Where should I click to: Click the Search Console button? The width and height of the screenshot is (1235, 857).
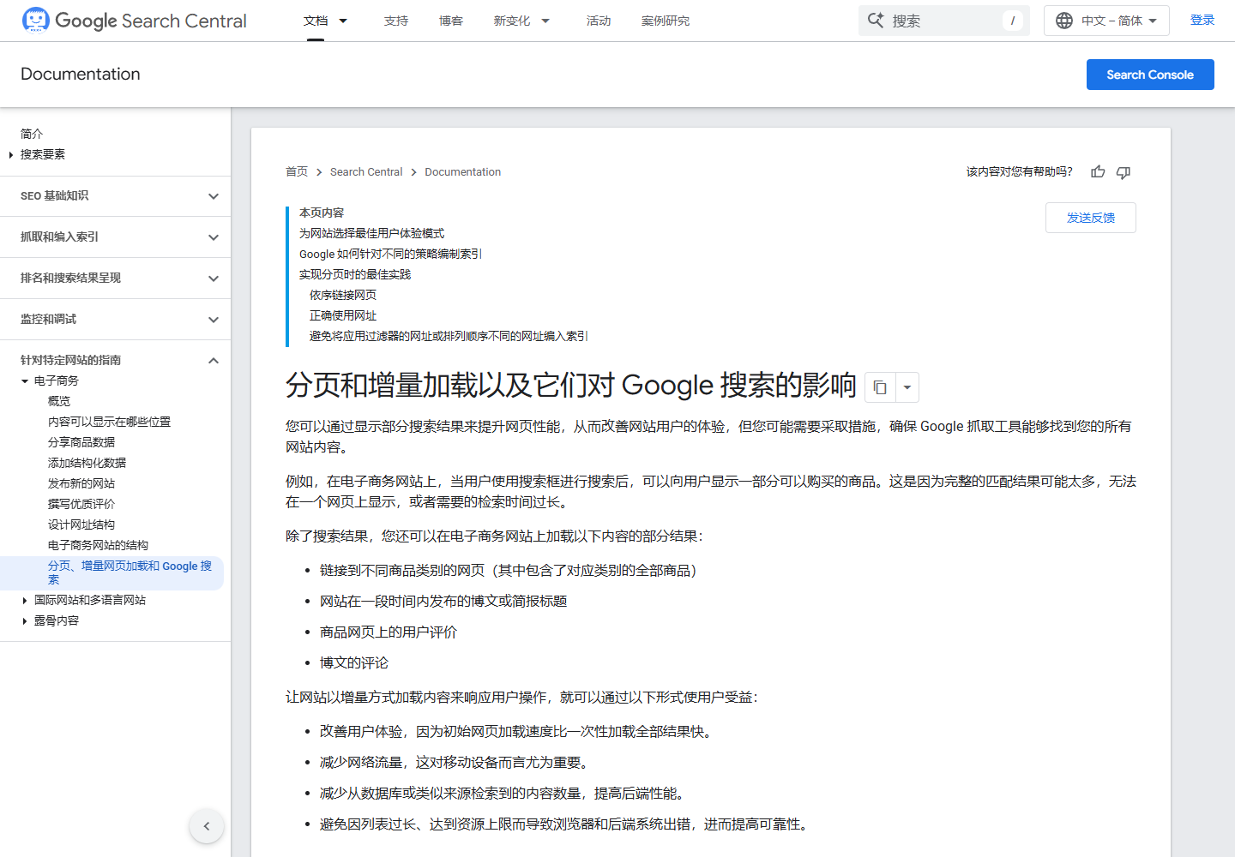(1150, 75)
